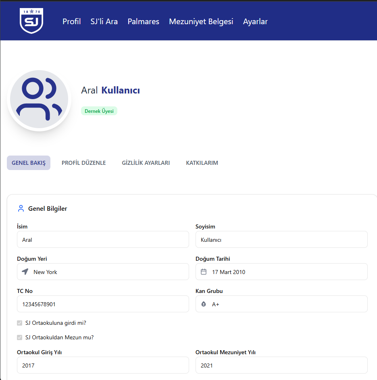Screen dimensions: 377x380
Task: Click the TC No input field
Action: [103, 304]
